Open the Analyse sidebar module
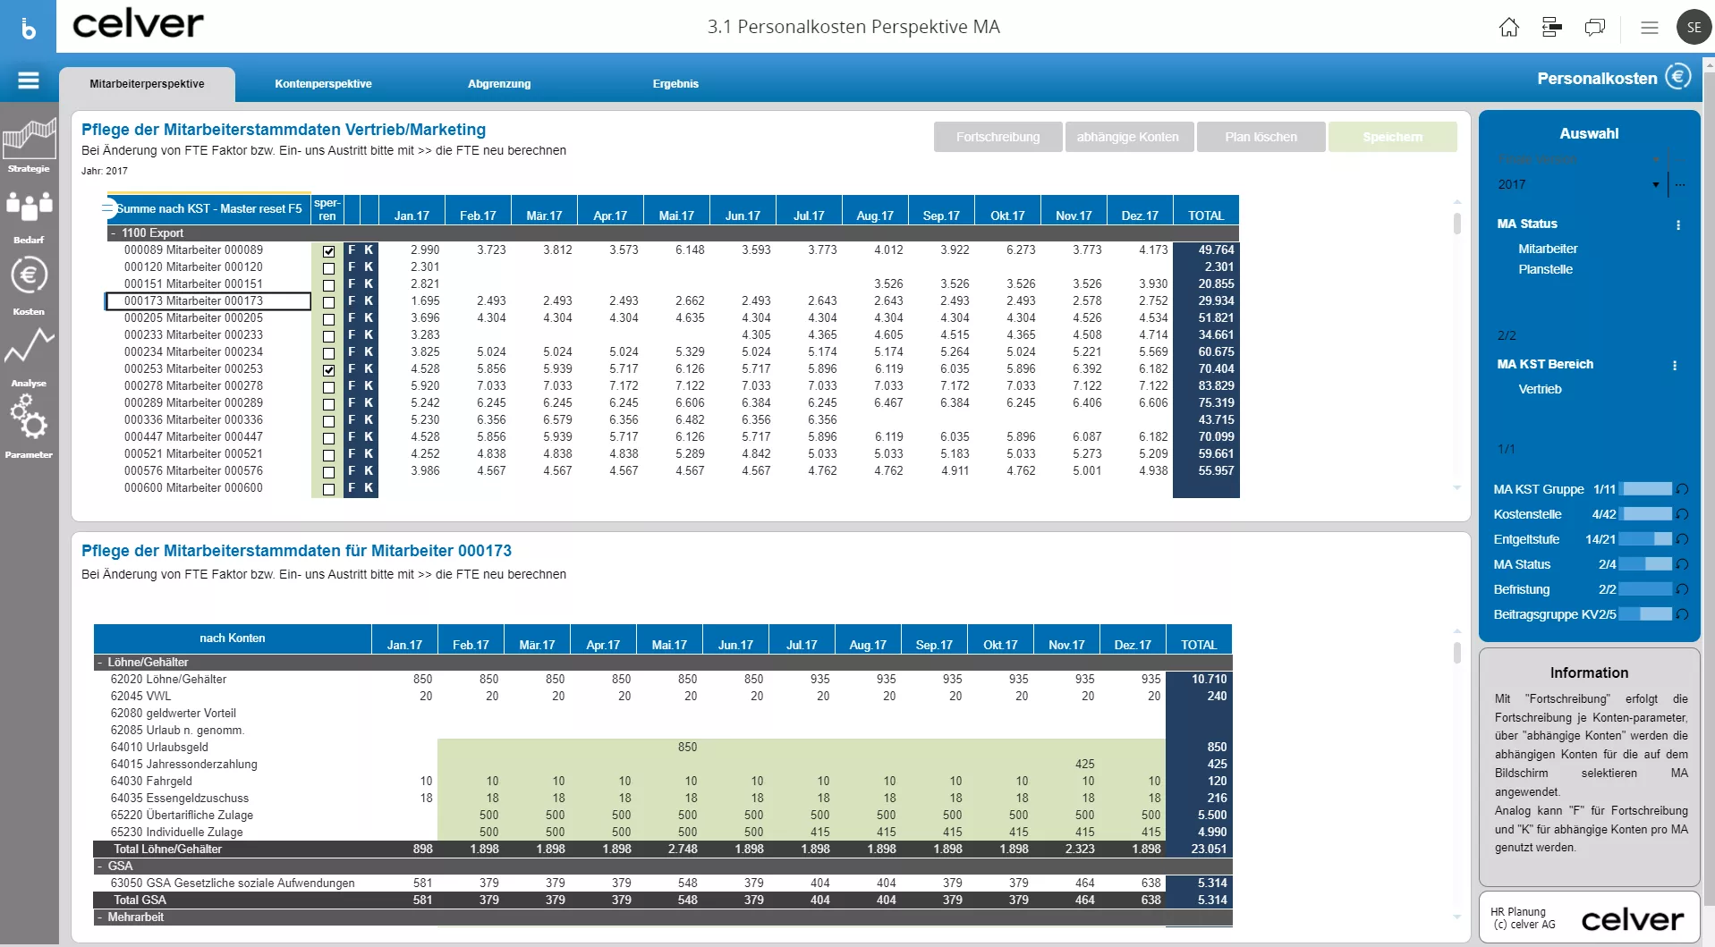1715x947 pixels. 29,358
